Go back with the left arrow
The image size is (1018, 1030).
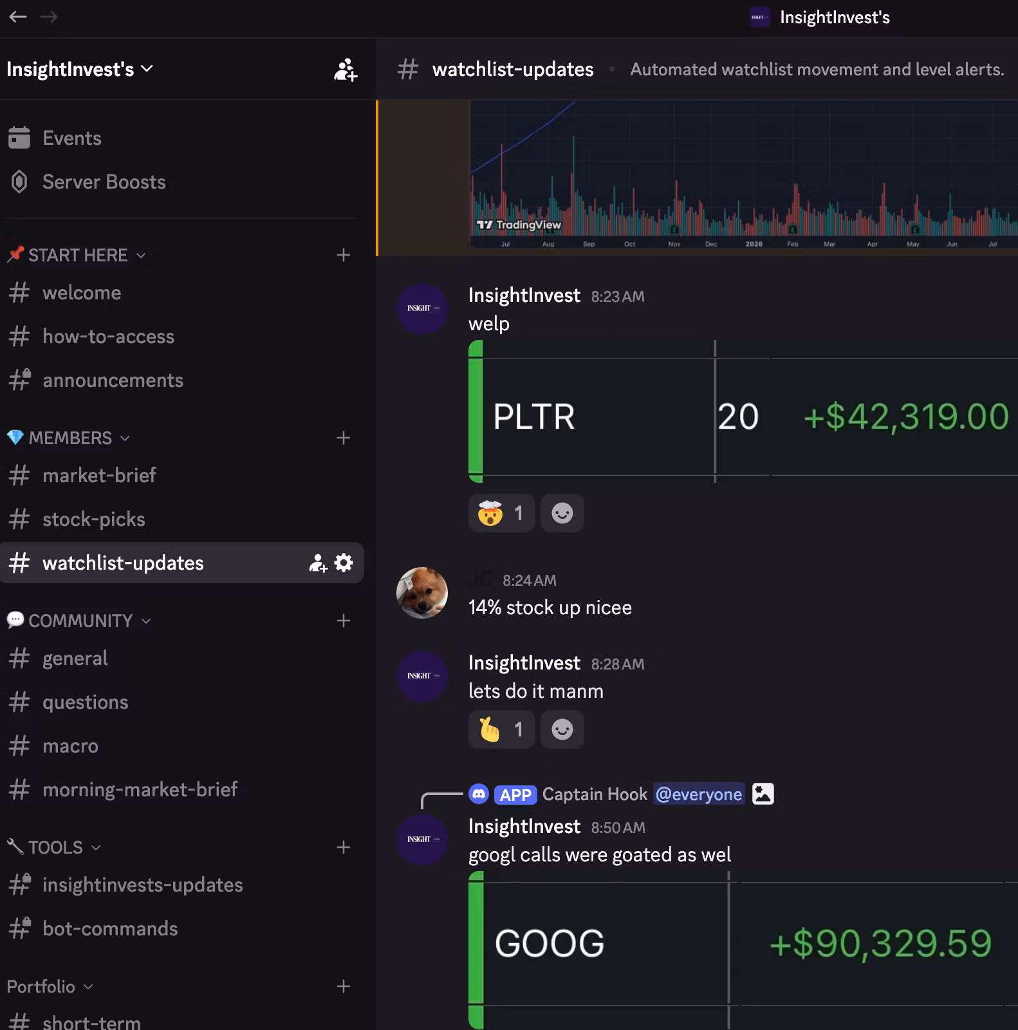pyautogui.click(x=18, y=17)
